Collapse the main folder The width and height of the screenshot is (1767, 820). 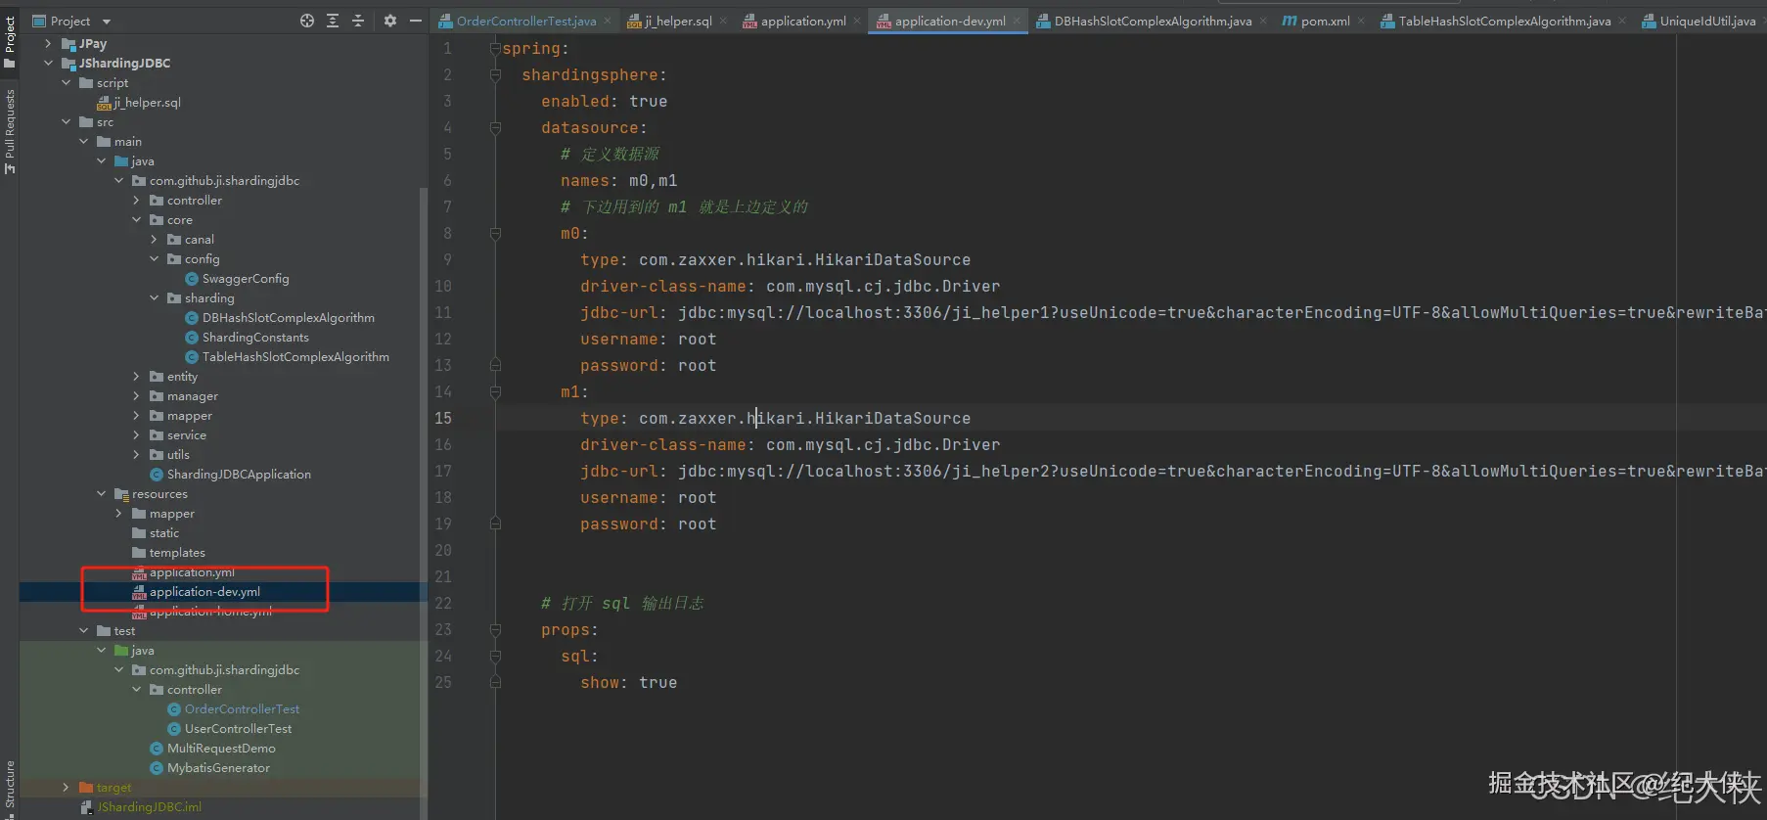[84, 142]
